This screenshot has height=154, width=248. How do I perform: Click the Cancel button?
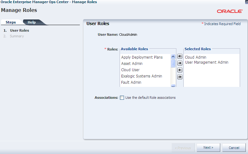234,148
